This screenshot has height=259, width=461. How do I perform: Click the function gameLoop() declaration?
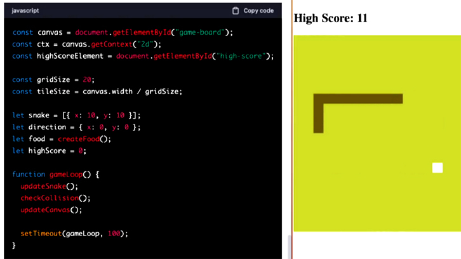point(56,174)
